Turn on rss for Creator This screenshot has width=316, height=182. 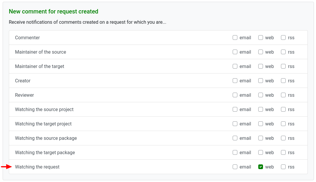click(x=283, y=81)
